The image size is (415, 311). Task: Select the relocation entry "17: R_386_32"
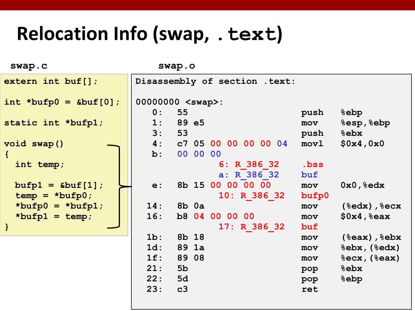[x=251, y=227]
